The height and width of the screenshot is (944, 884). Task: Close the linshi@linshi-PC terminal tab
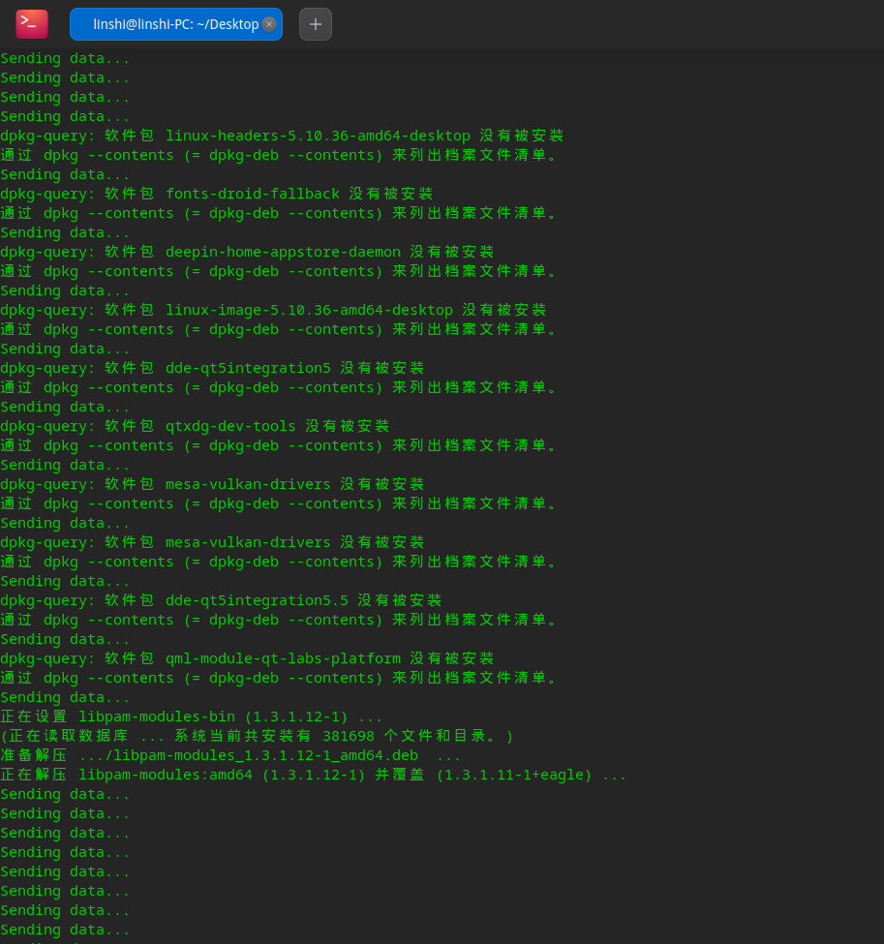[x=269, y=24]
